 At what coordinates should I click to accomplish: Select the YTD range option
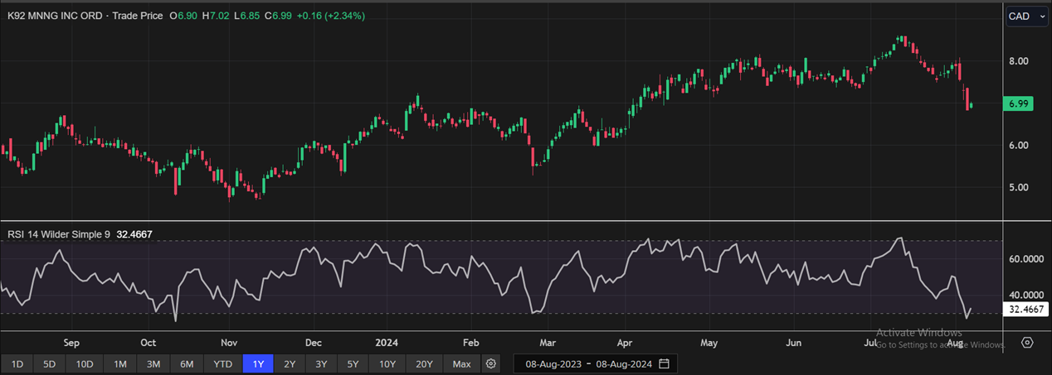(222, 363)
